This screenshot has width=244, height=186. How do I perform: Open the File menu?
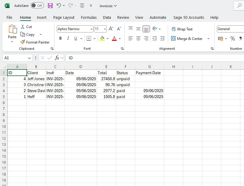9,18
